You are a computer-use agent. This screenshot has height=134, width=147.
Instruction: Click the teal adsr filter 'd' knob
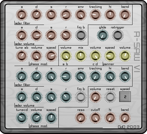[36, 76]
